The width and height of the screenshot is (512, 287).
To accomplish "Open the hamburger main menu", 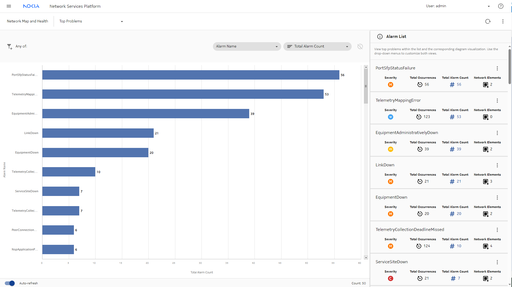I will (x=9, y=6).
